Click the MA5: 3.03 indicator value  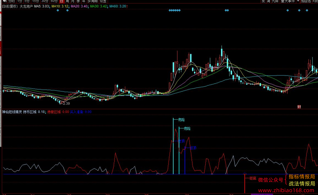42,6
